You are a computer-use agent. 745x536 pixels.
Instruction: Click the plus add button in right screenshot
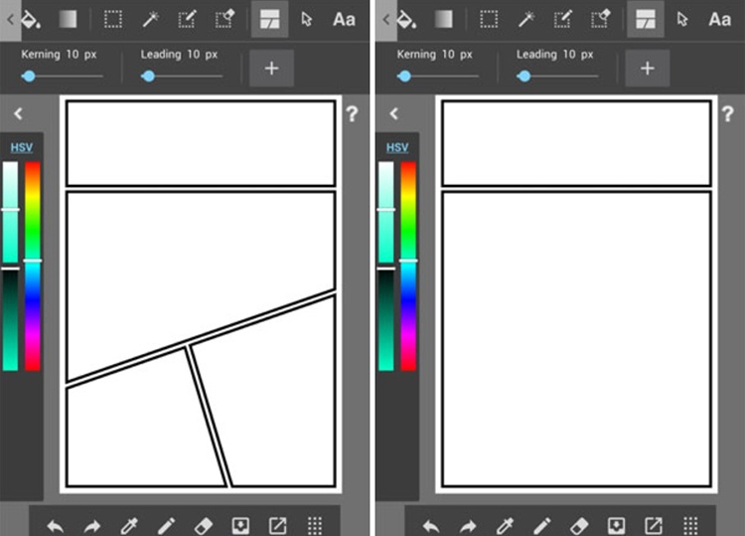(x=647, y=68)
